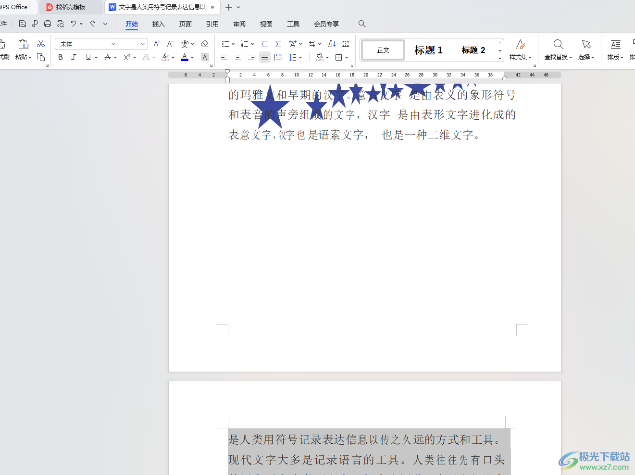Click the Print icon in quick access toolbar

pos(48,24)
